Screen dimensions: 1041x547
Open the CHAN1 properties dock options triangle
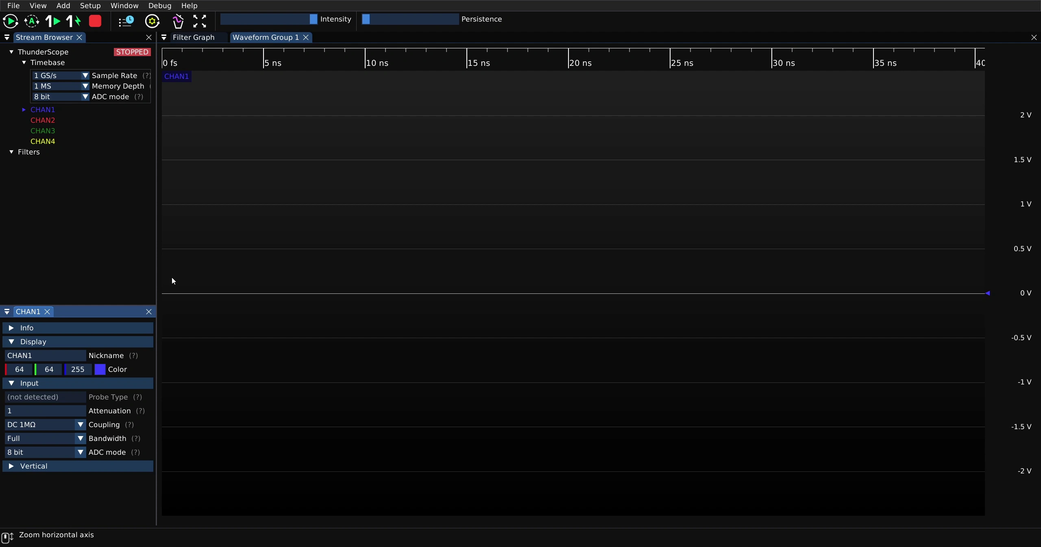tap(7, 312)
